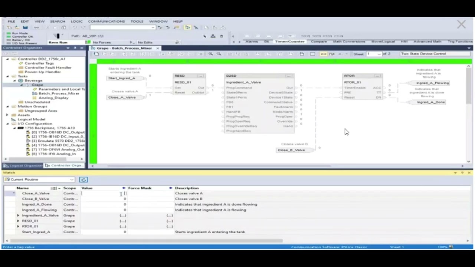Click the Force Mask column left arrow icon
Screen dimensions: 475x267
[x=170, y=188]
